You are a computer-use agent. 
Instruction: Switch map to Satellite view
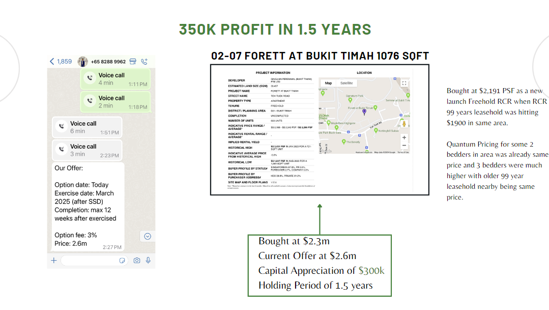pos(346,83)
